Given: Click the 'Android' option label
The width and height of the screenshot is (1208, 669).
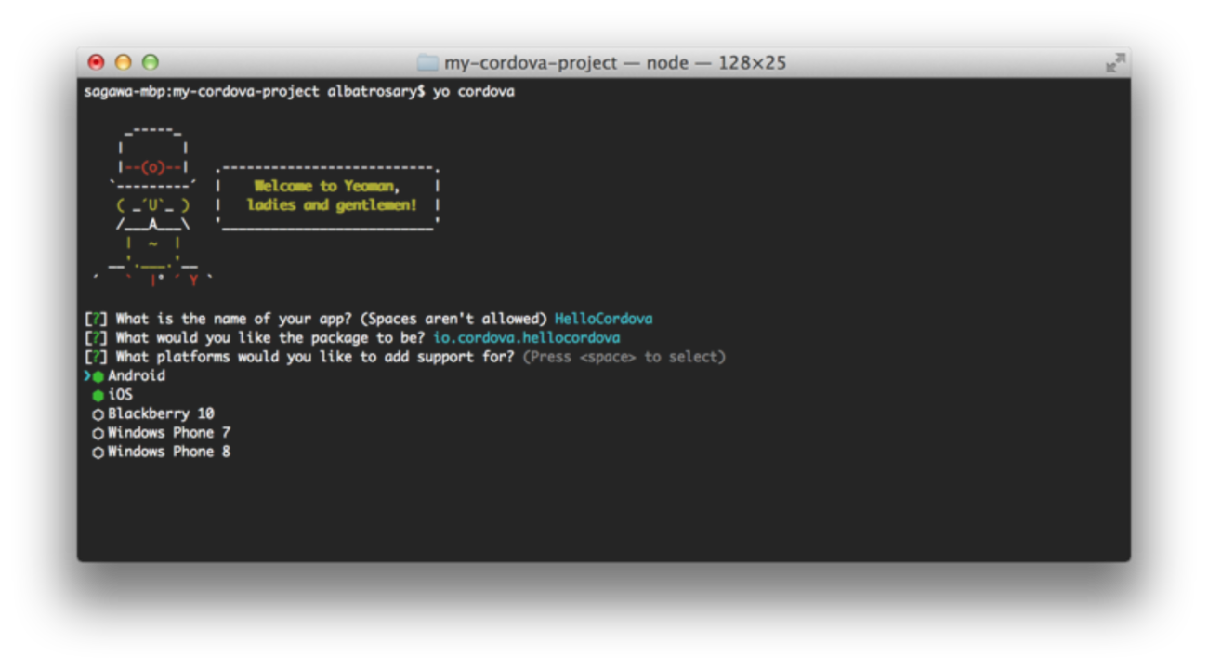Looking at the screenshot, I should pyautogui.click(x=137, y=375).
